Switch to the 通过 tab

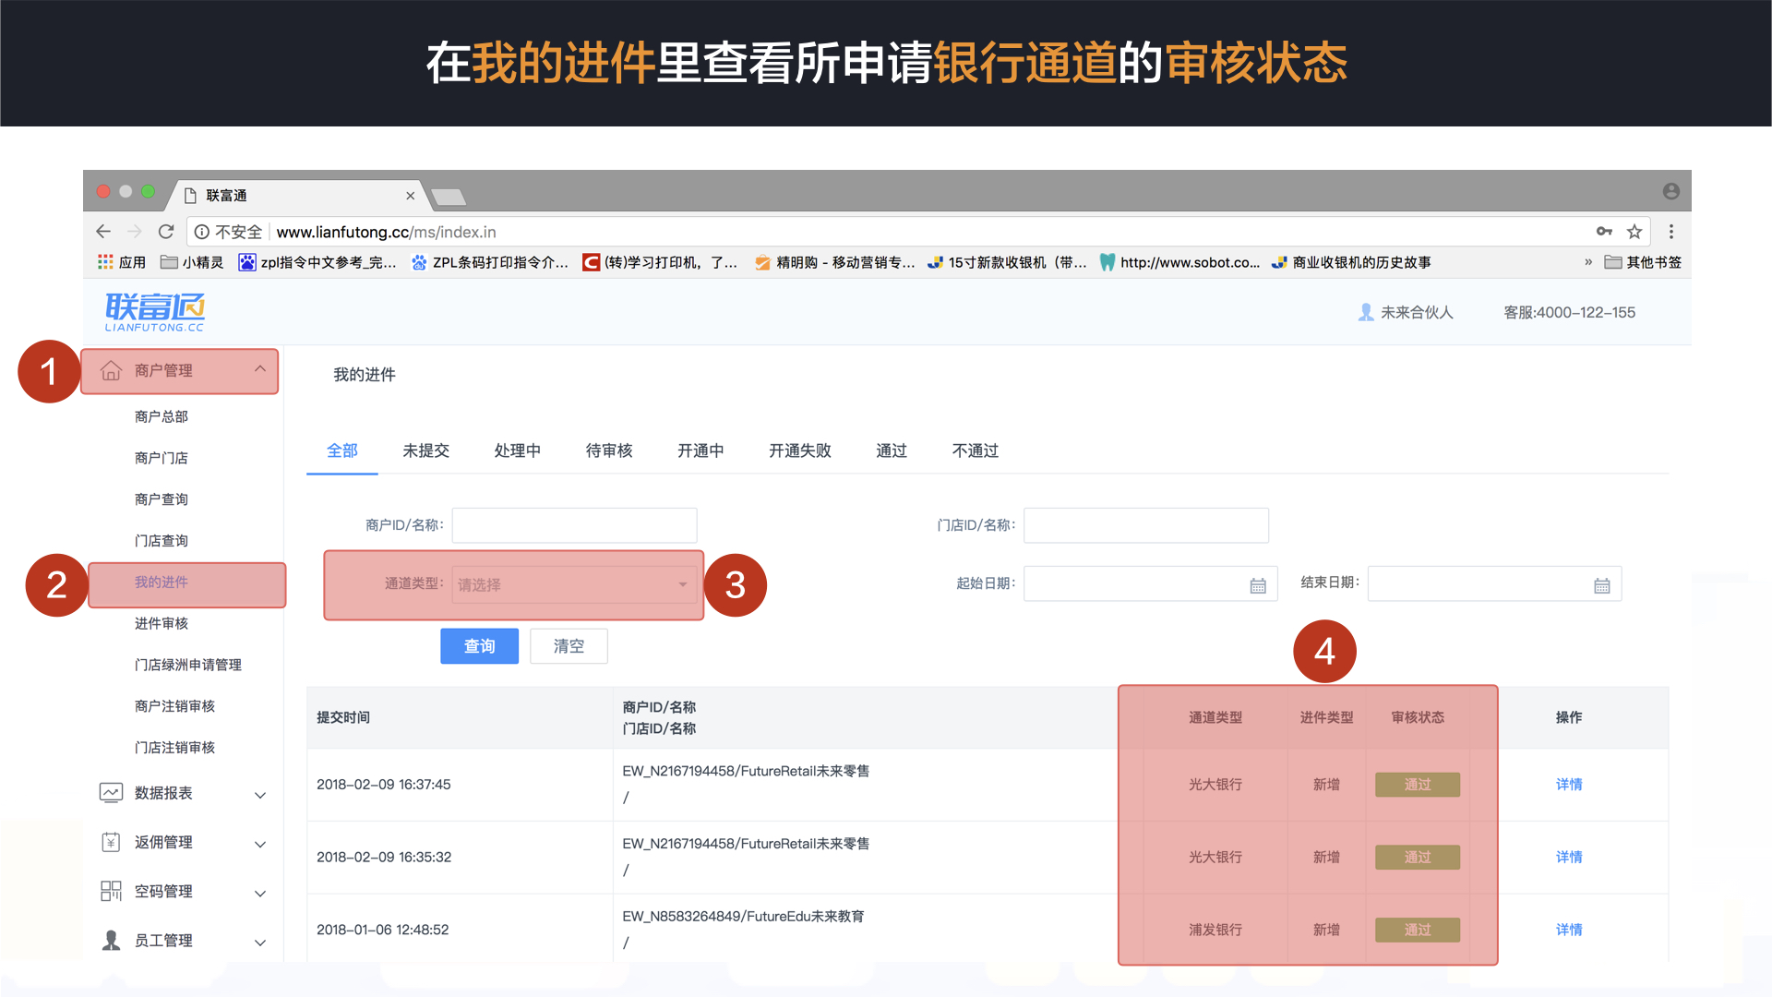click(892, 450)
